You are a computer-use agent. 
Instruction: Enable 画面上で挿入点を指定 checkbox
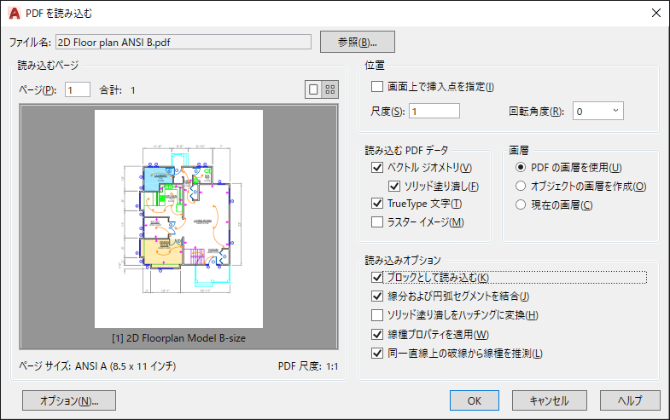coord(377,87)
